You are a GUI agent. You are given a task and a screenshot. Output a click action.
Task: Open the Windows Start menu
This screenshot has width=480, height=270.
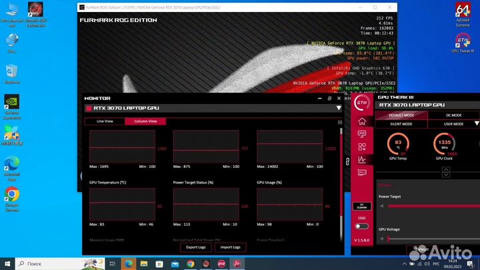(x=7, y=263)
